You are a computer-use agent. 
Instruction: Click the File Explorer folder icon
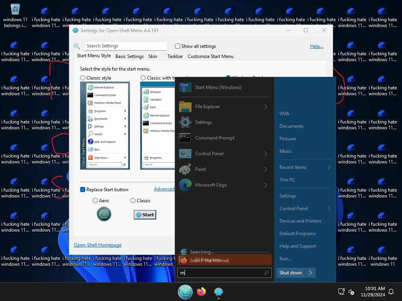click(x=185, y=107)
